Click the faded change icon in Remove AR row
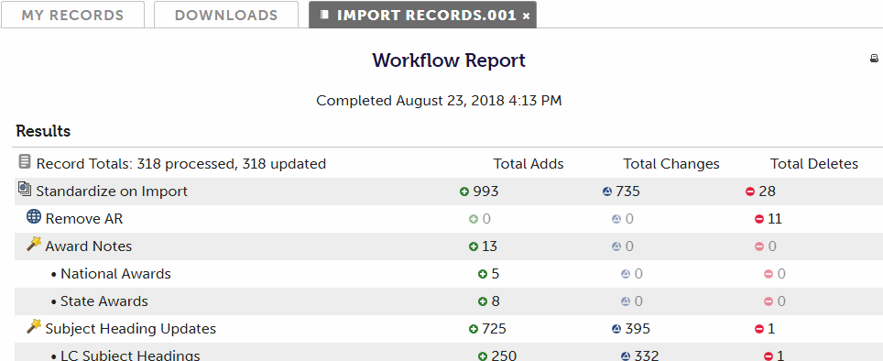 [616, 219]
